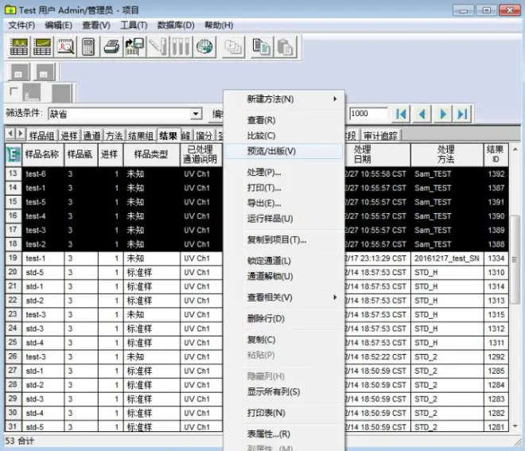Open the 筛选条件 filter dropdown arrow
Viewport: 525px width, 451px height.
click(196, 114)
